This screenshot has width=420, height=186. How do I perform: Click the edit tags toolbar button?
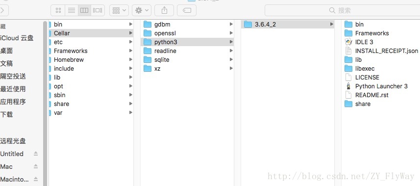[x=187, y=10]
